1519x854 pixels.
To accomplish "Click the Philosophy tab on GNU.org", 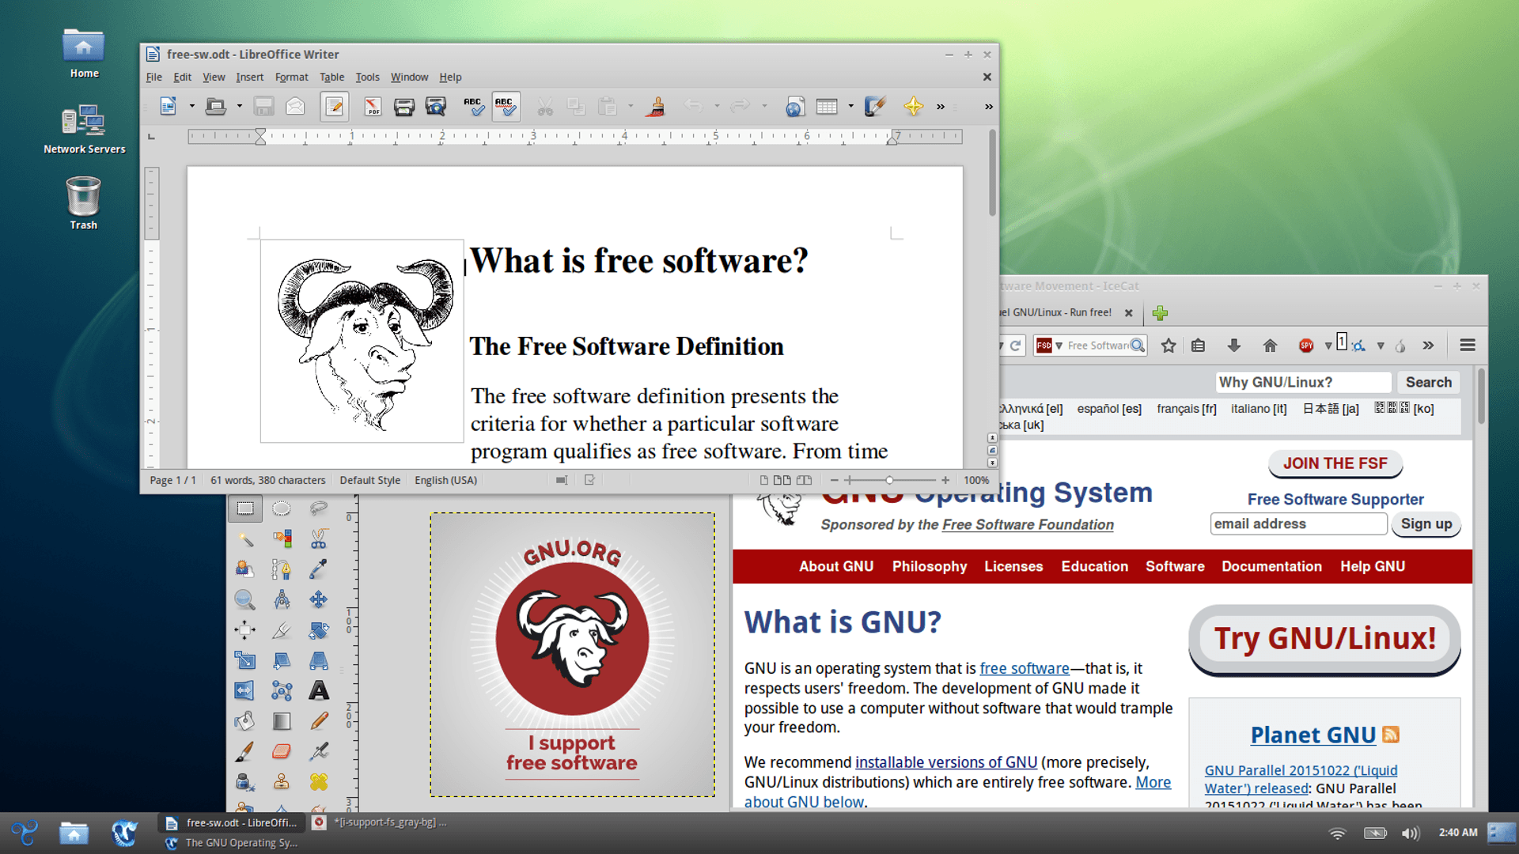I will coord(930,566).
